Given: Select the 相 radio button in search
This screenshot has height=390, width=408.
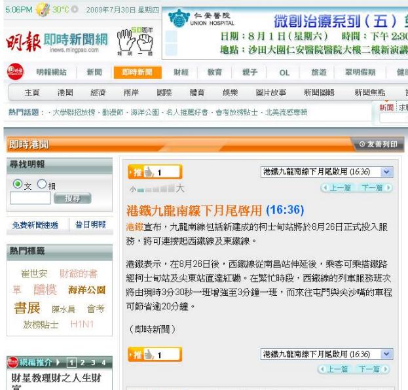Looking at the screenshot, I should 42,185.
